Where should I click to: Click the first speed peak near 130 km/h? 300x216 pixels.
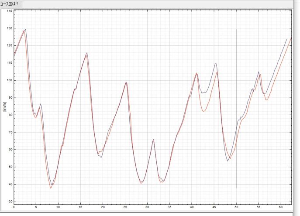point(25,30)
